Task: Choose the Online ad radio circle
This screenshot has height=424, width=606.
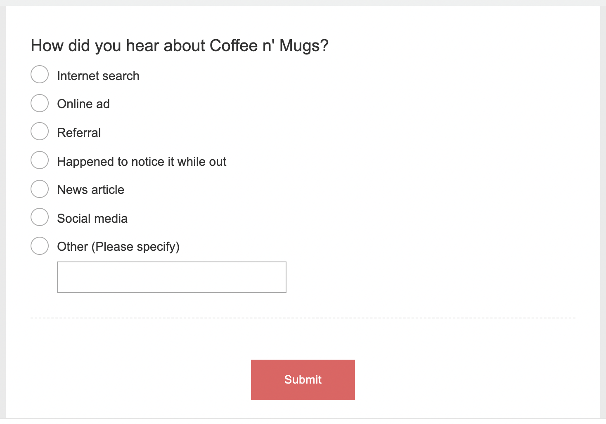Action: (40, 103)
